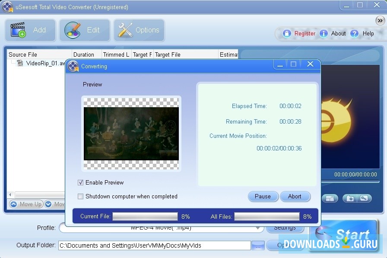The height and width of the screenshot is (258, 387).
Task: Click the Current File progress bar
Action: [x=145, y=216]
